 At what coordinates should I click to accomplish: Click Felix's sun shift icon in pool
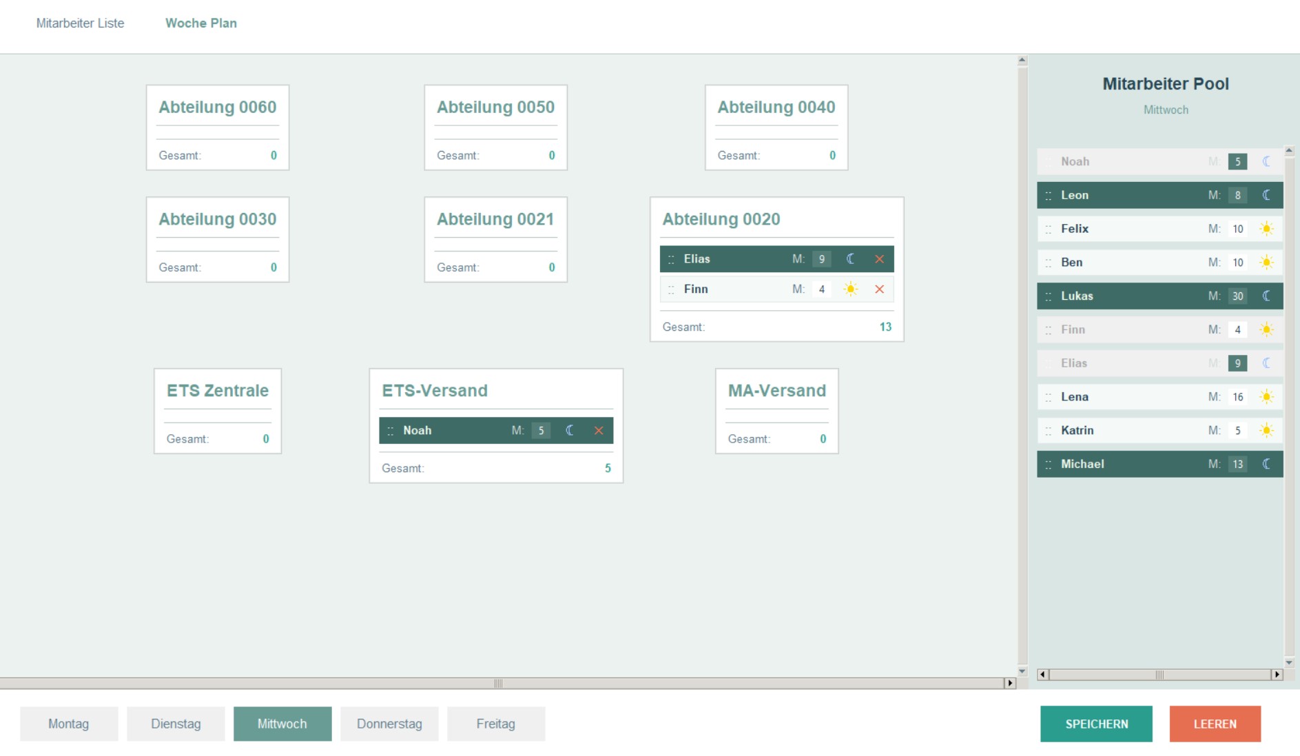[x=1266, y=229]
